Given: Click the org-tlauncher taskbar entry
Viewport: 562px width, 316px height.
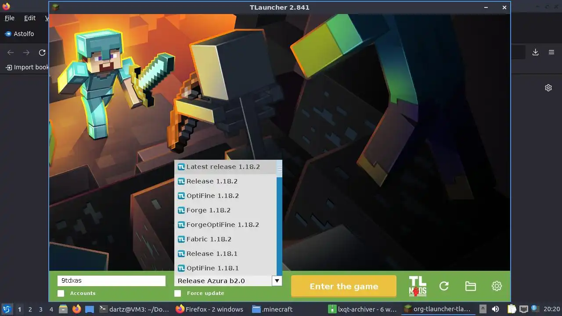Looking at the screenshot, I should point(439,309).
